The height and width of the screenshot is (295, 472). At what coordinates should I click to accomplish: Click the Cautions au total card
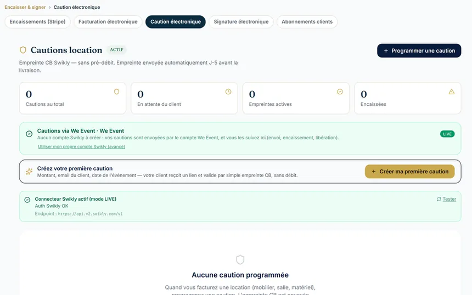tap(72, 98)
